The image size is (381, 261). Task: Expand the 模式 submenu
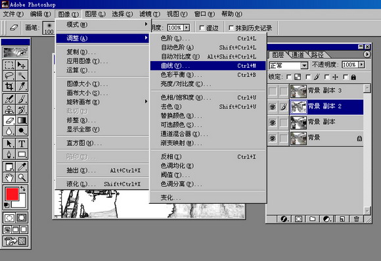point(102,24)
